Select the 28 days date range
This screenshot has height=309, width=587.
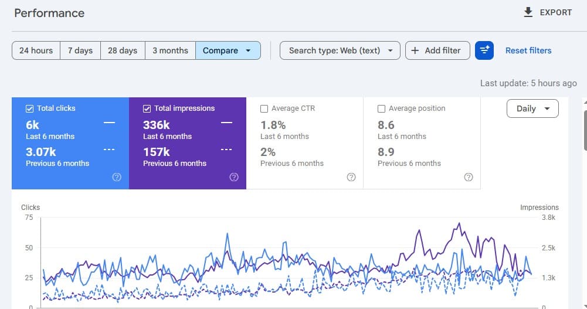[x=123, y=50]
